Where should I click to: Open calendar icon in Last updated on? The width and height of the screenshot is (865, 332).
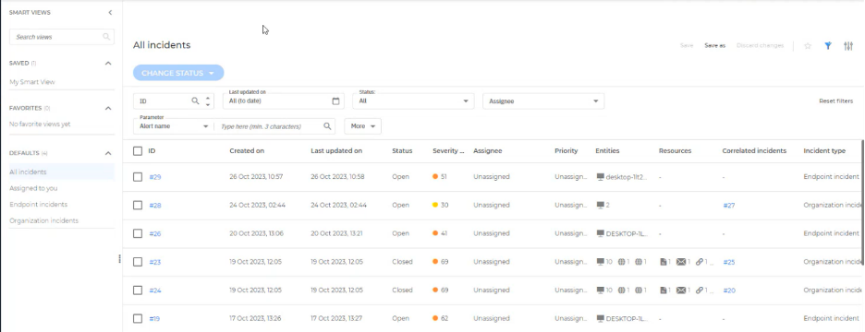tap(335, 101)
